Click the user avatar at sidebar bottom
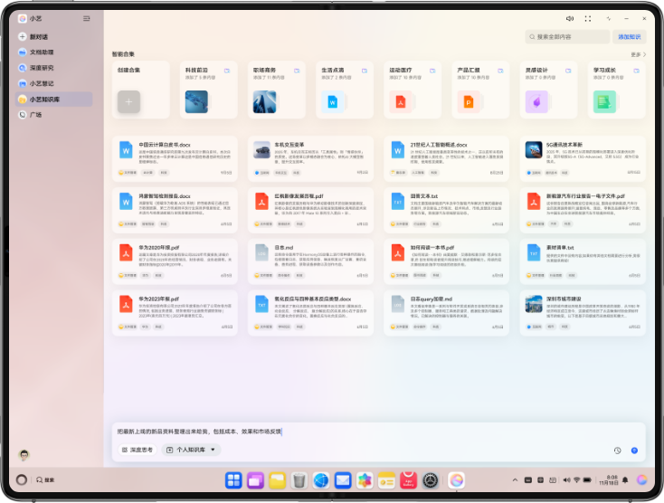The height and width of the screenshot is (503, 664). pos(24,455)
